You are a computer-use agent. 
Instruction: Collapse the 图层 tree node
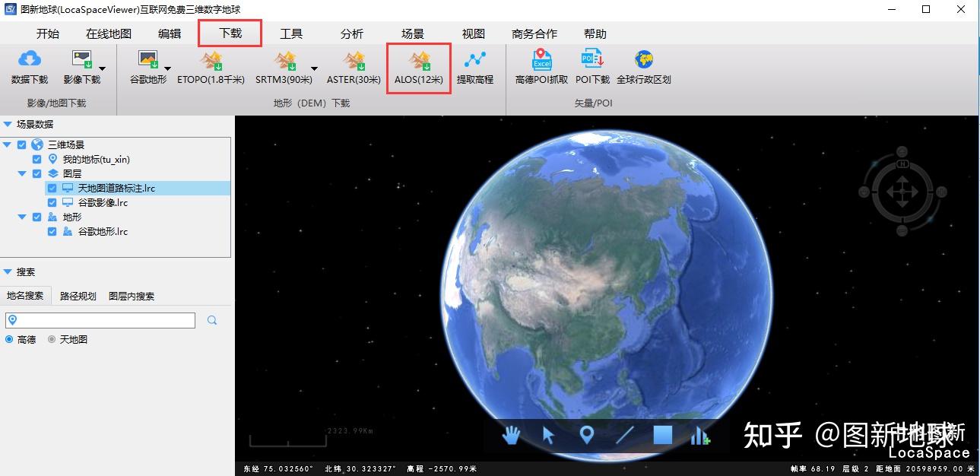[x=22, y=173]
